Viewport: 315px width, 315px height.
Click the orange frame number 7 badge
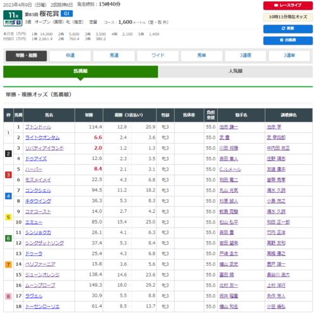(x=8, y=265)
